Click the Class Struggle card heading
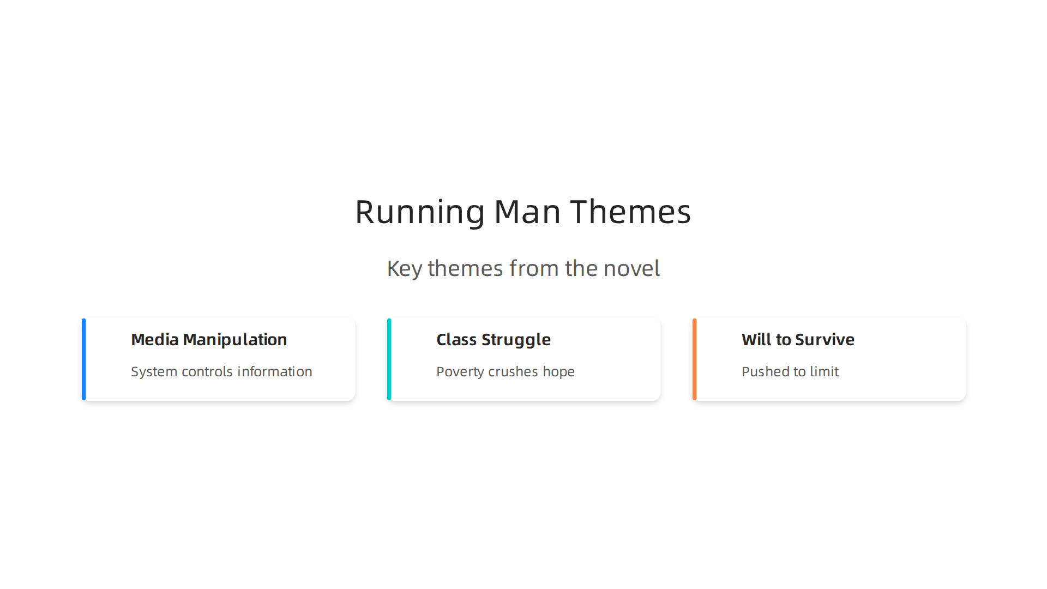 pos(494,340)
